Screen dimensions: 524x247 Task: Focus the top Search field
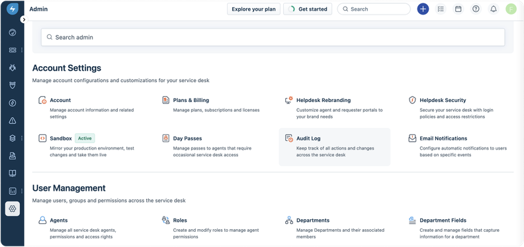tap(374, 9)
